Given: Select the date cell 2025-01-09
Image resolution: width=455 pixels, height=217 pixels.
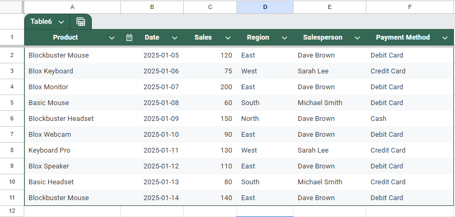Looking at the screenshot, I should (152, 119).
